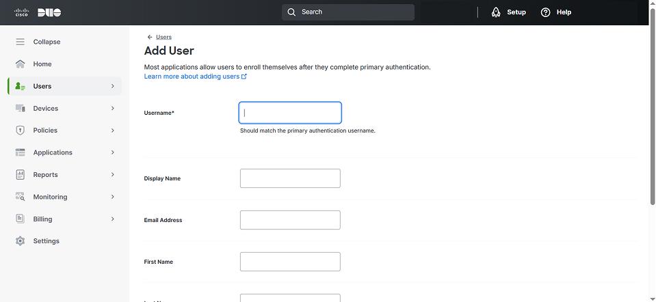Expand the Policies menu chevron
The height and width of the screenshot is (302, 656).
click(113, 131)
